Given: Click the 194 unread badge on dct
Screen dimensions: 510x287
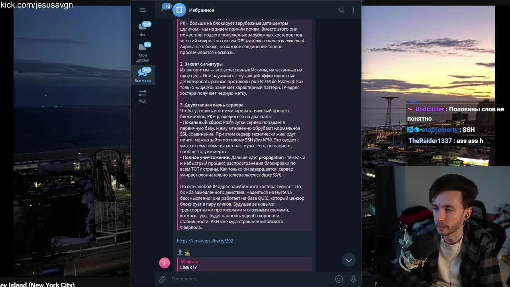Looking at the screenshot, I should click(x=147, y=24).
